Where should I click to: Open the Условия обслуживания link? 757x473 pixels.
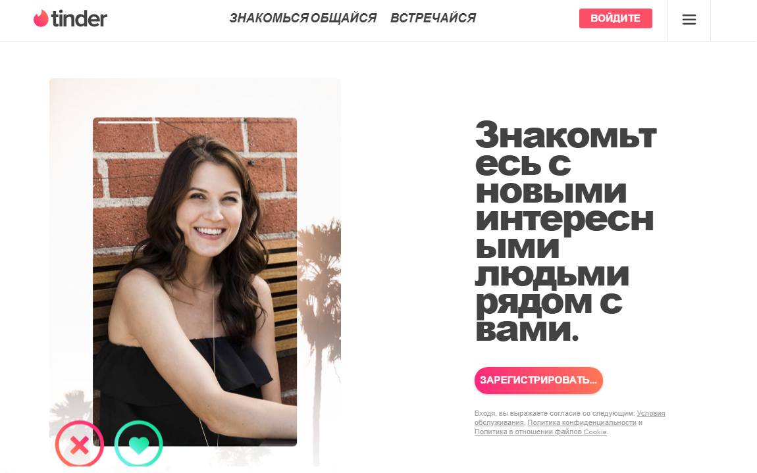coord(651,414)
